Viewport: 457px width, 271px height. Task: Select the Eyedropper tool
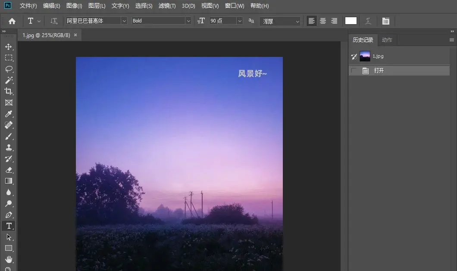coord(9,114)
